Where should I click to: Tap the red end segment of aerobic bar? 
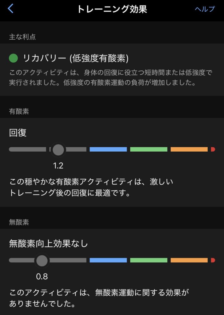click(213, 150)
